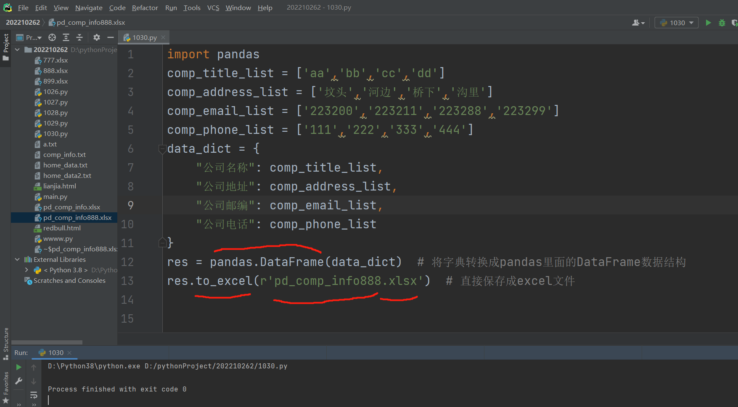The width and height of the screenshot is (738, 407).
Task: Select 1029.py in the project tree
Action: pos(55,123)
